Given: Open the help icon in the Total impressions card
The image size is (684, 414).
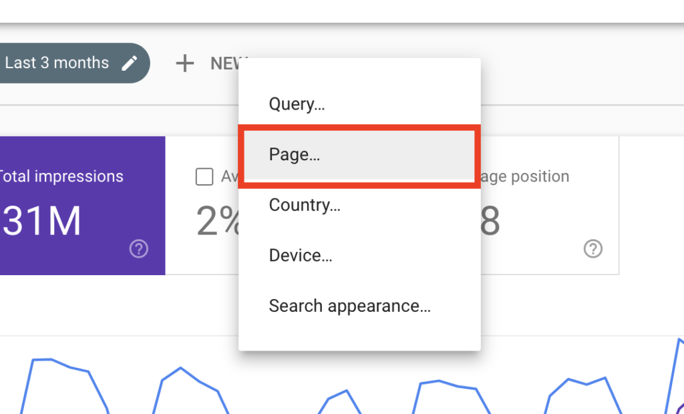Looking at the screenshot, I should pyautogui.click(x=139, y=248).
